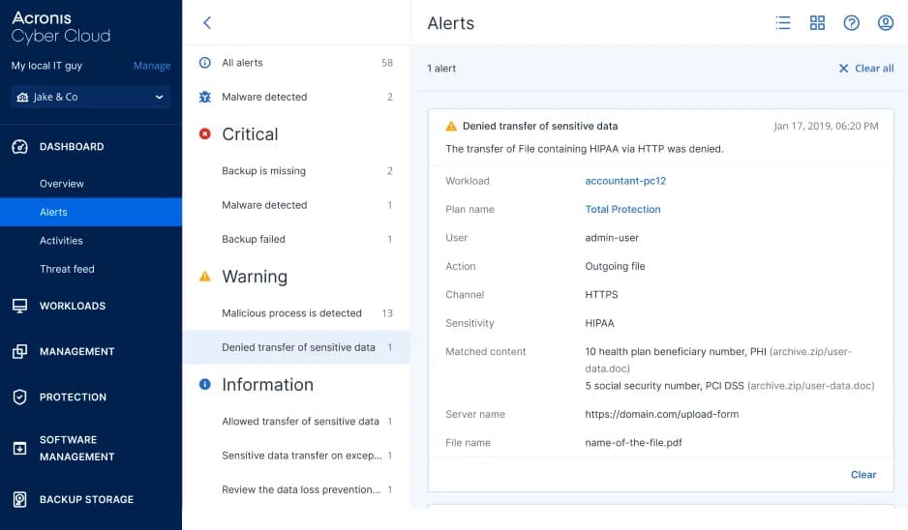
Task: Open the user account profile icon
Action: (885, 23)
